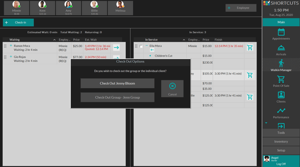Click Check Out Jenny Bloom button
300x167 pixels.
(x=117, y=83)
